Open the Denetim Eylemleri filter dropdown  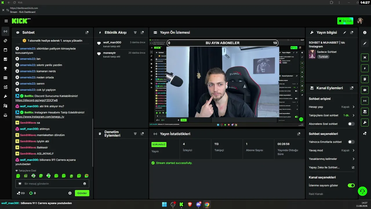click(135, 134)
